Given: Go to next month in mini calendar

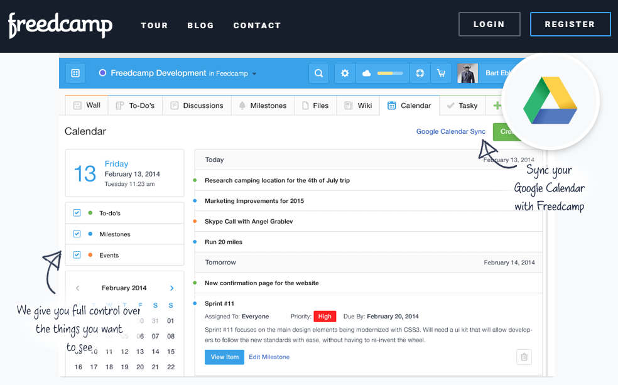Looking at the screenshot, I should (171, 288).
